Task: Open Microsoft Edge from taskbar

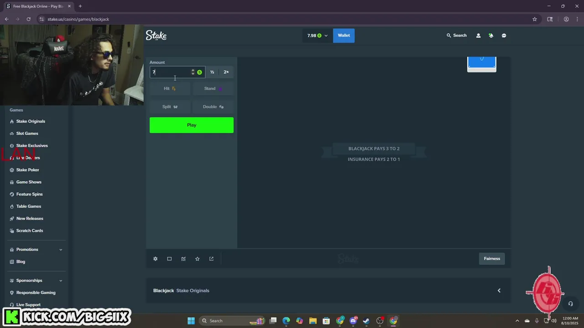Action: pos(286,321)
